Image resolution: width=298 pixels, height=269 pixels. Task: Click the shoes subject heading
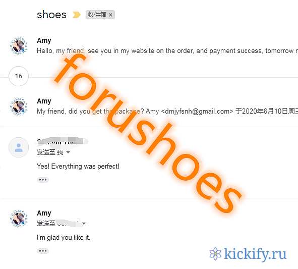click(x=51, y=15)
